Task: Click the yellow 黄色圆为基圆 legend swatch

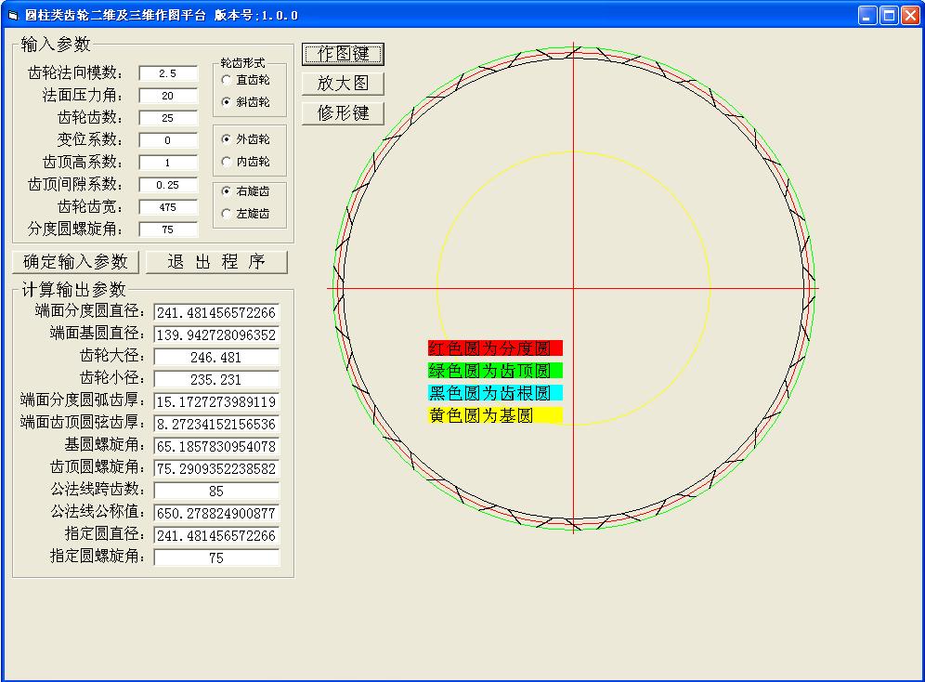Action: click(x=495, y=415)
